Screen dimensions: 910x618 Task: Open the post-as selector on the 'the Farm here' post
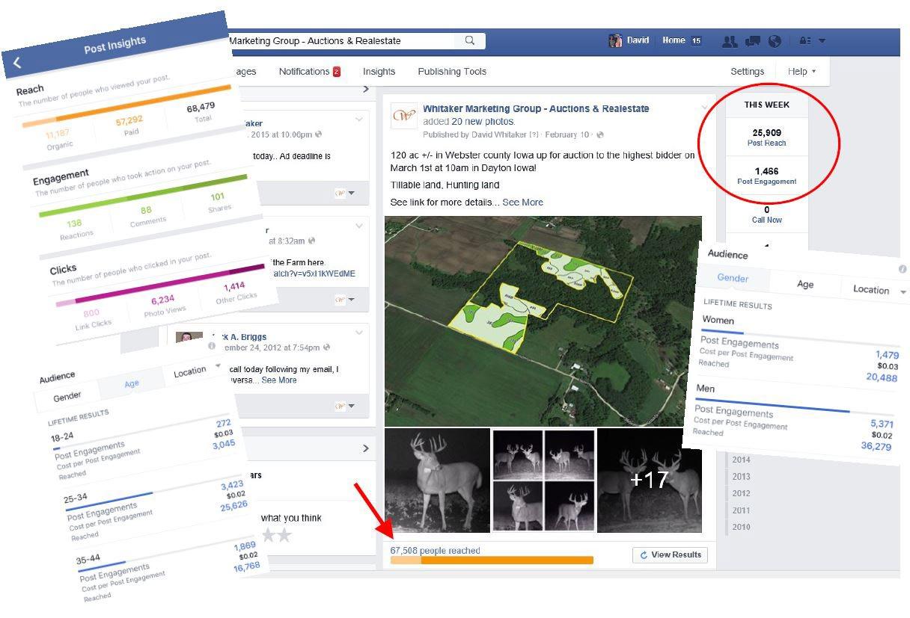[x=345, y=300]
